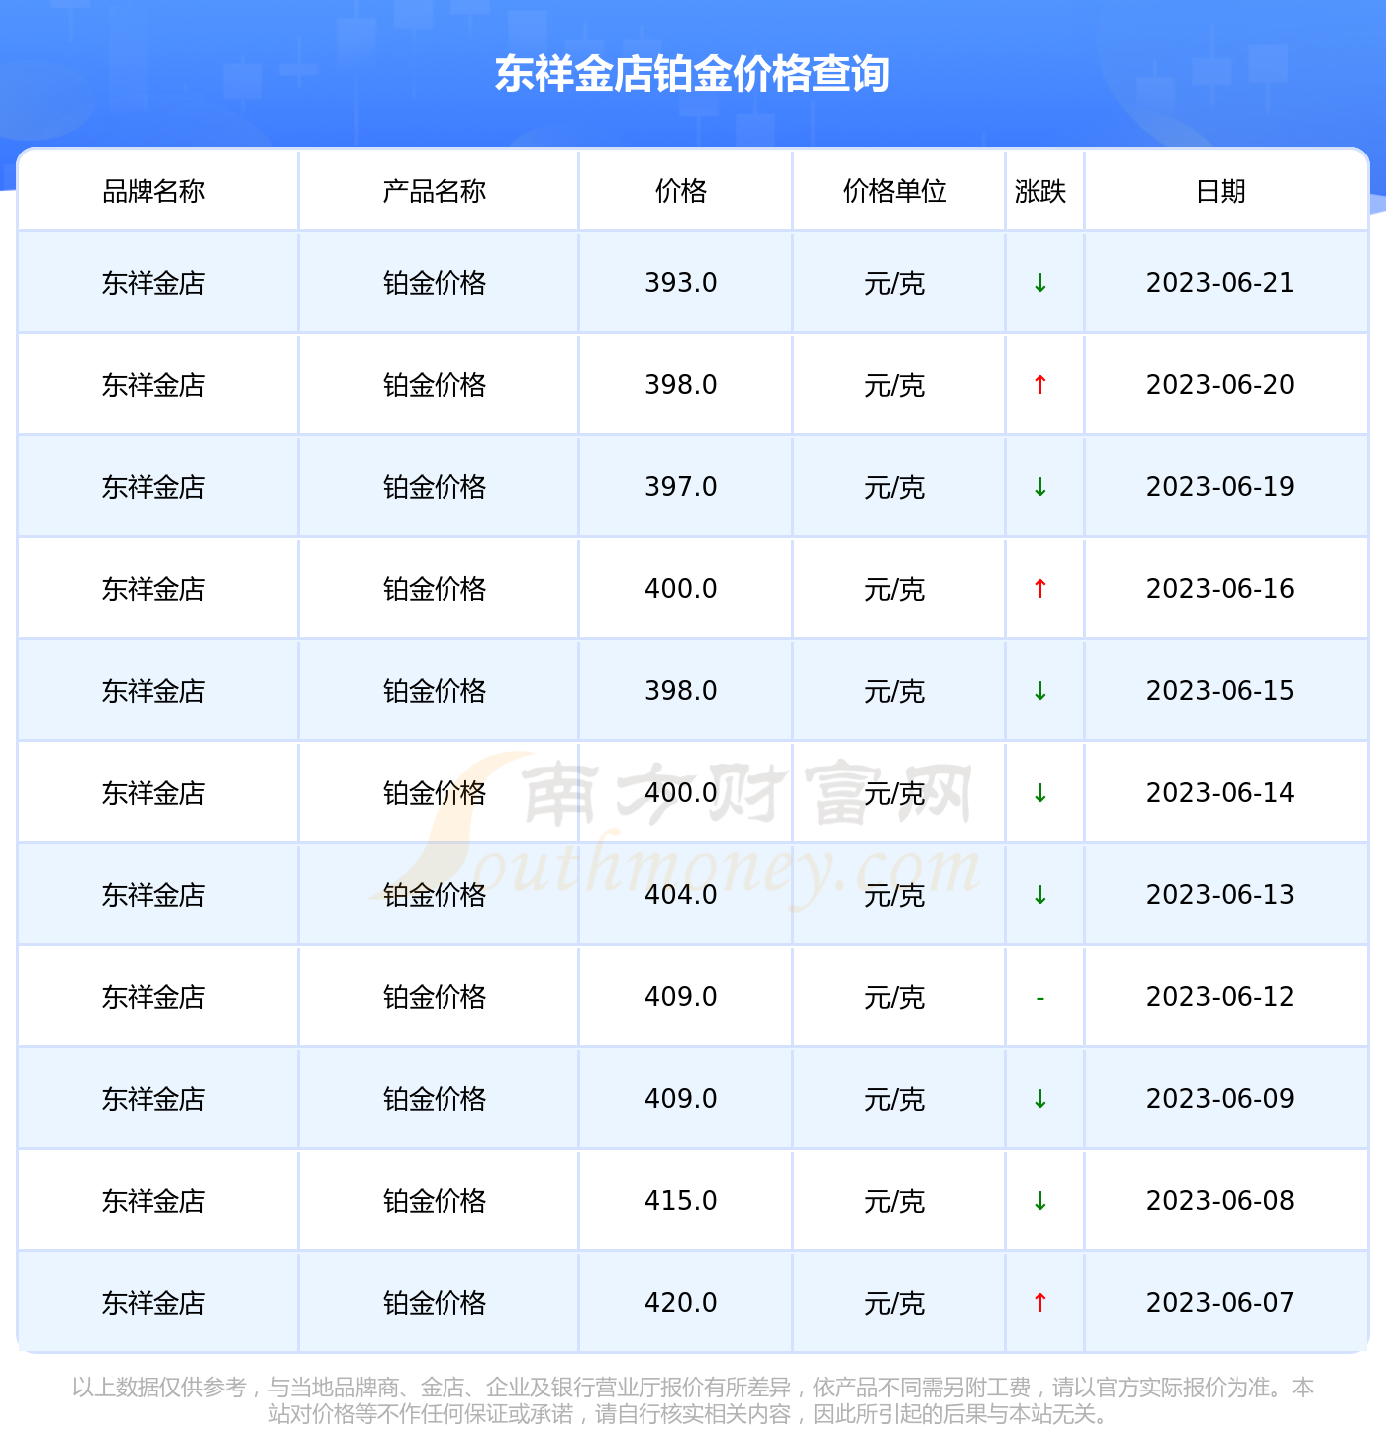Select the price 415.0

(x=681, y=1201)
